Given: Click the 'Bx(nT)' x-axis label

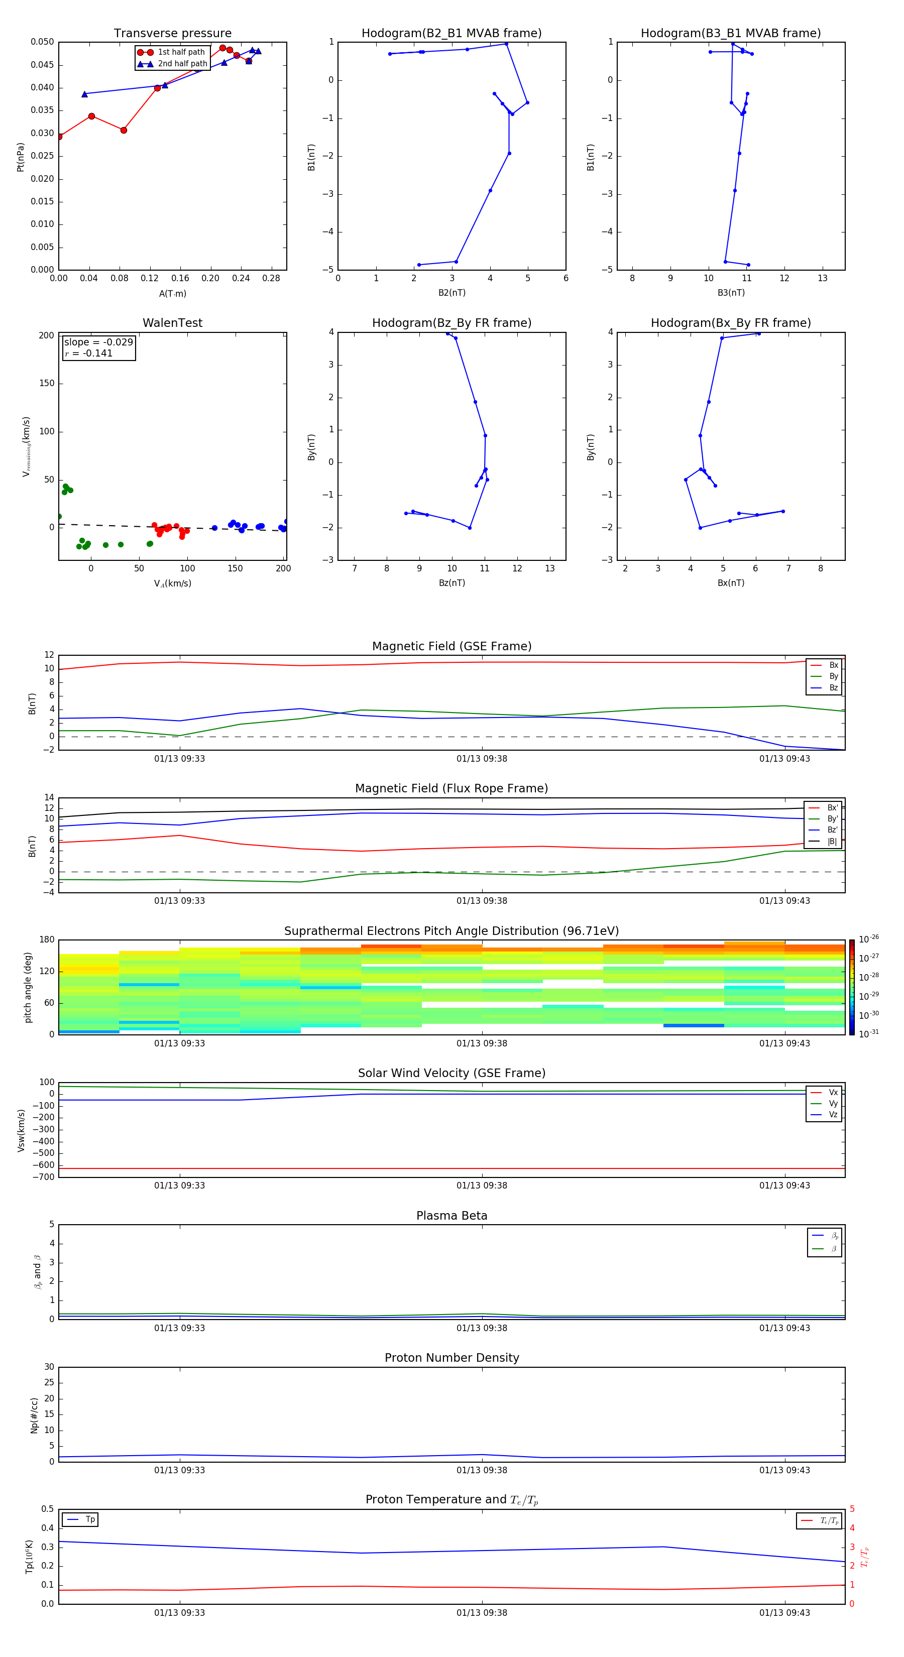Looking at the screenshot, I should (731, 583).
